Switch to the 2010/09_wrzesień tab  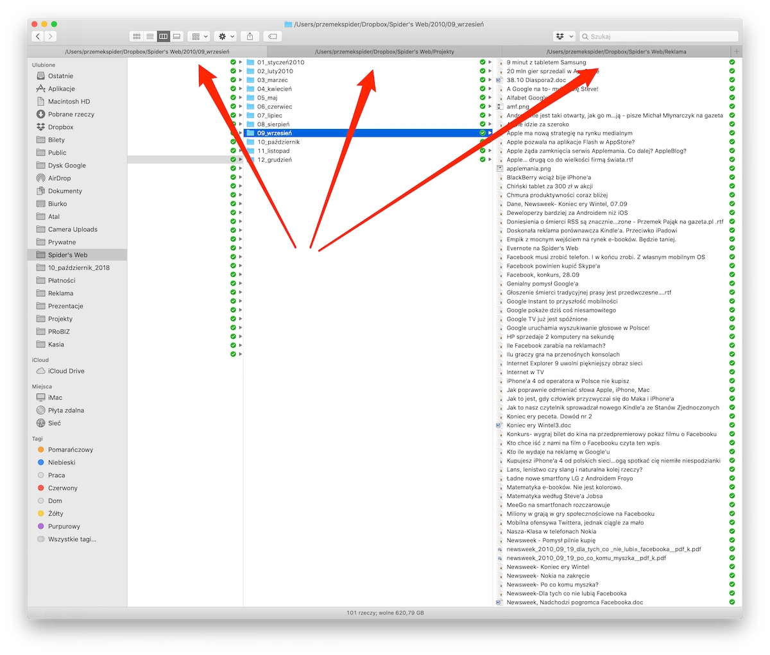click(147, 51)
